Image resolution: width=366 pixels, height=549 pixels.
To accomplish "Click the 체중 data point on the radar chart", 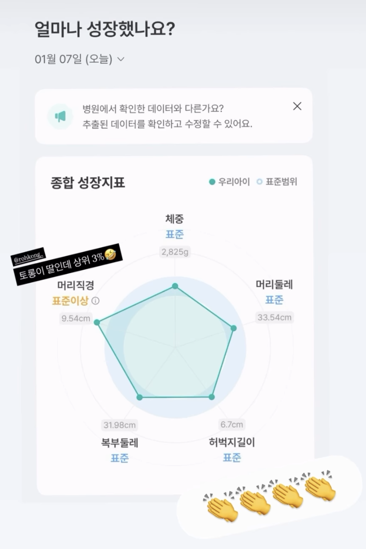I will tap(175, 286).
